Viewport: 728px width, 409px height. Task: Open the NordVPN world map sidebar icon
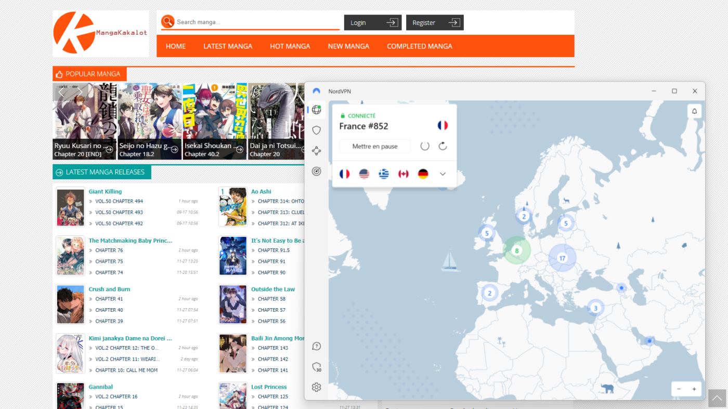click(316, 110)
